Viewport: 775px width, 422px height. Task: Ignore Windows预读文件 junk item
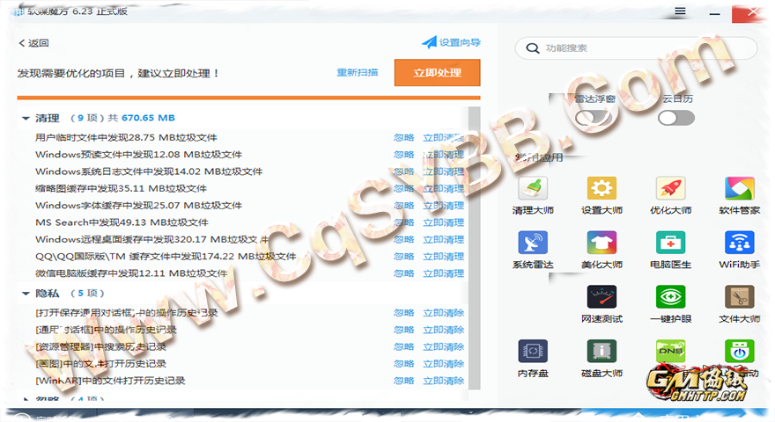click(x=404, y=155)
